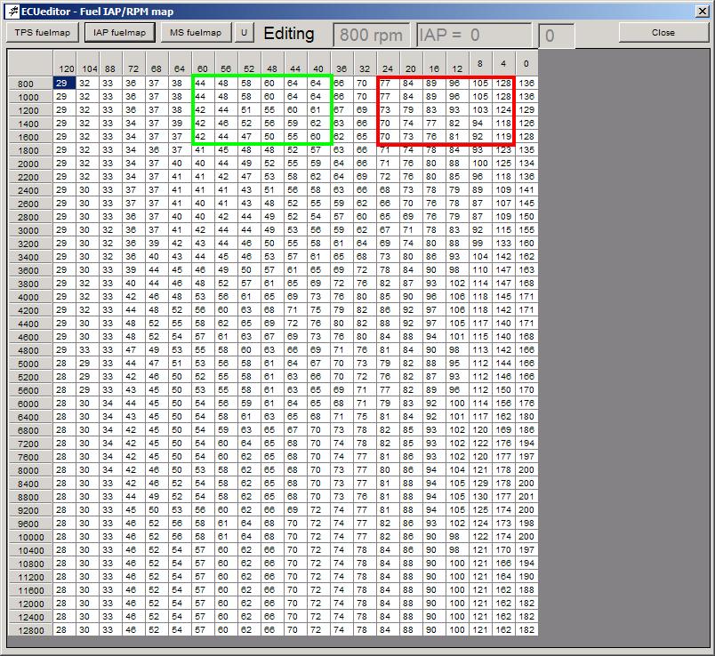Image resolution: width=715 pixels, height=656 pixels.
Task: Select cell 194 in the 7200 rpm row
Action: 526,444
